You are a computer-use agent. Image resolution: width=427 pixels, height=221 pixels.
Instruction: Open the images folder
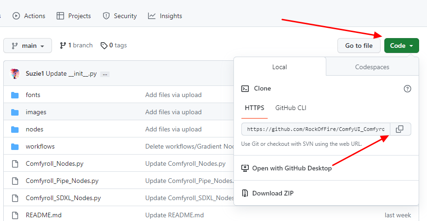(x=36, y=112)
